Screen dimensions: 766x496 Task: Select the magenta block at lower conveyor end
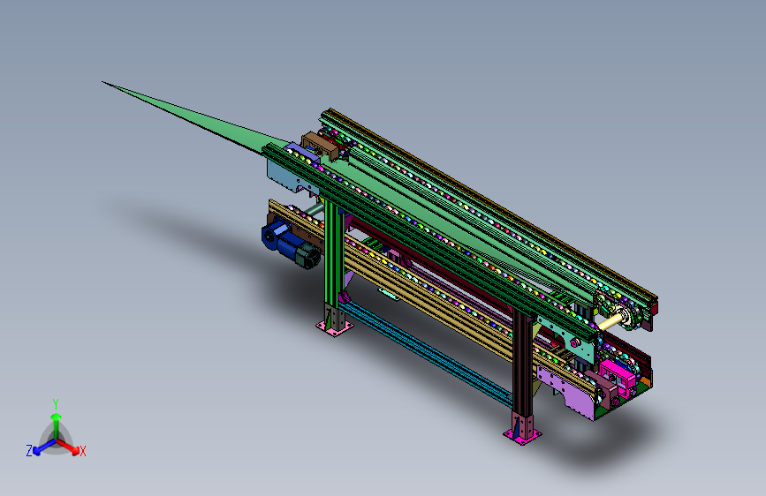pyautogui.click(x=618, y=375)
